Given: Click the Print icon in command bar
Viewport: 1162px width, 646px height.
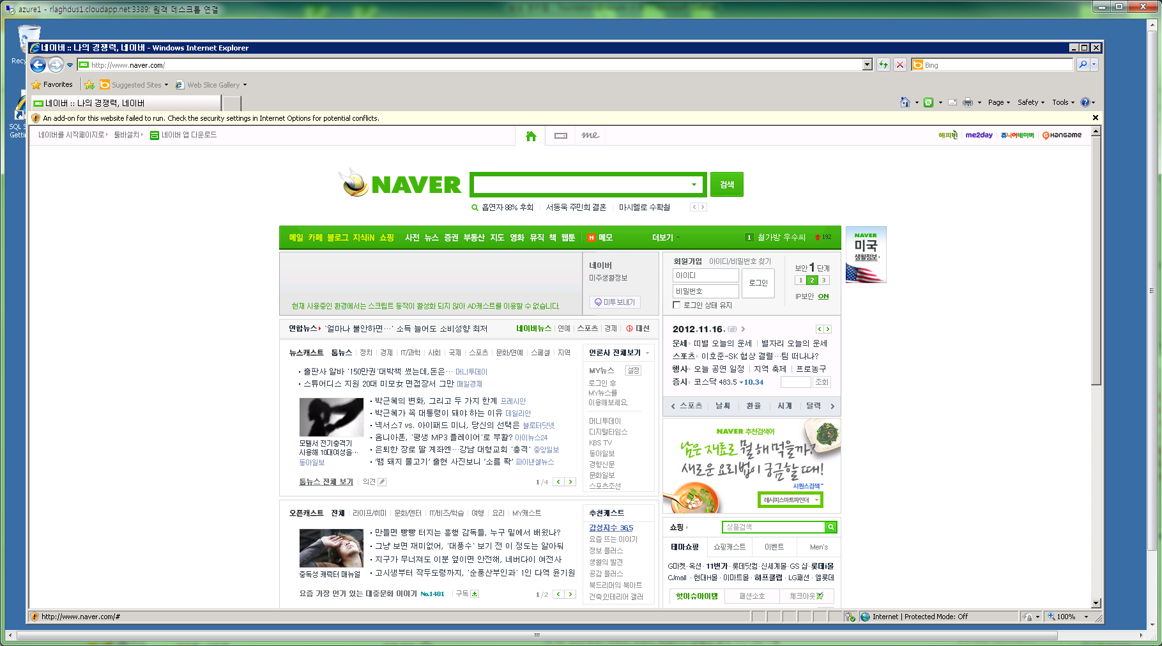Looking at the screenshot, I should [x=968, y=102].
